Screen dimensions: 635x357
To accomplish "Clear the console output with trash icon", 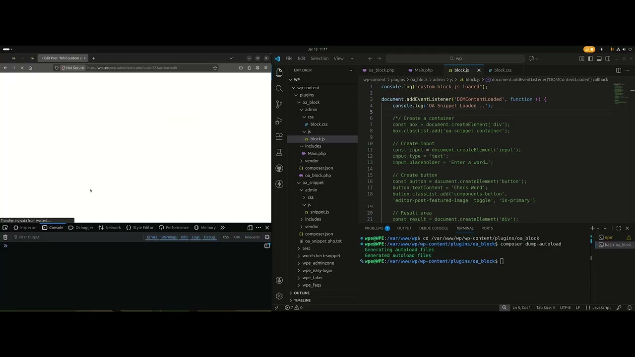I will [x=5, y=237].
